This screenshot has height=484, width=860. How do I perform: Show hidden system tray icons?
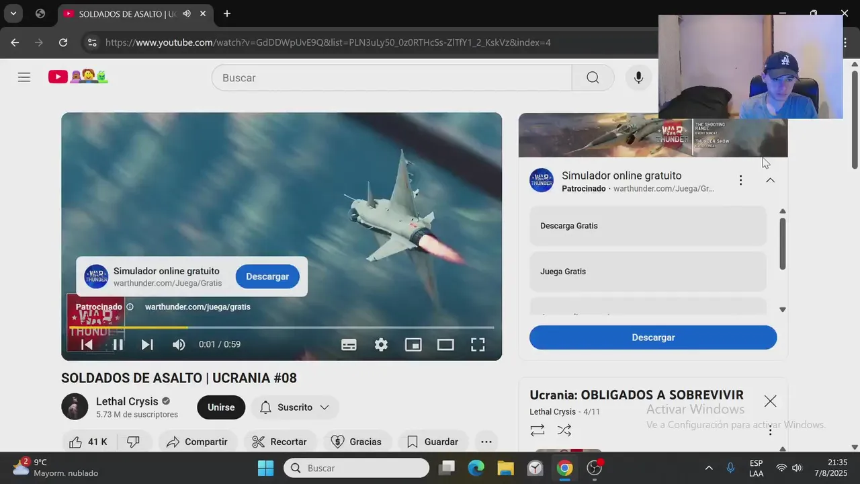709,468
